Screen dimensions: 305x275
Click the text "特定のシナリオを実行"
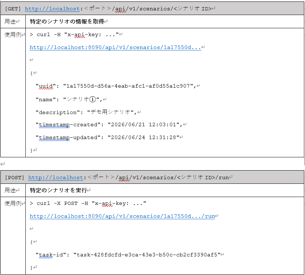(58, 190)
